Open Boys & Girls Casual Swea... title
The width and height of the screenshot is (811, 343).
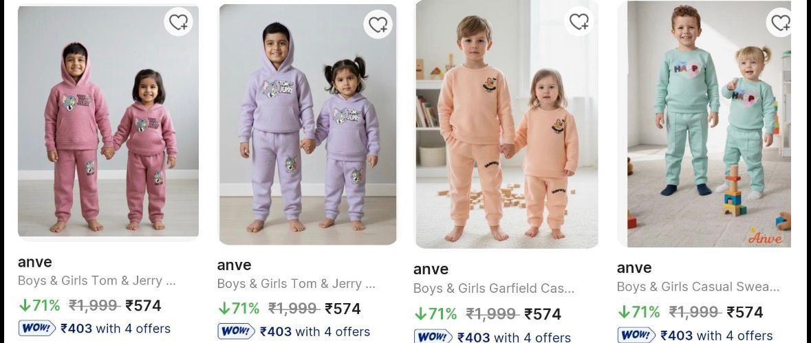[698, 286]
